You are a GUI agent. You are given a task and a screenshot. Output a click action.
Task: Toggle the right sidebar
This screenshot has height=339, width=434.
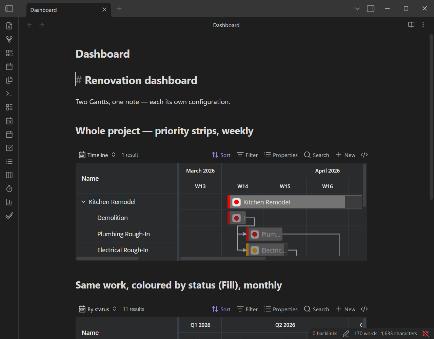[371, 9]
